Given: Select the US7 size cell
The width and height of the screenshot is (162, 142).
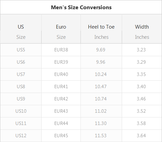Looking at the screenshot, I should pos(21,74).
